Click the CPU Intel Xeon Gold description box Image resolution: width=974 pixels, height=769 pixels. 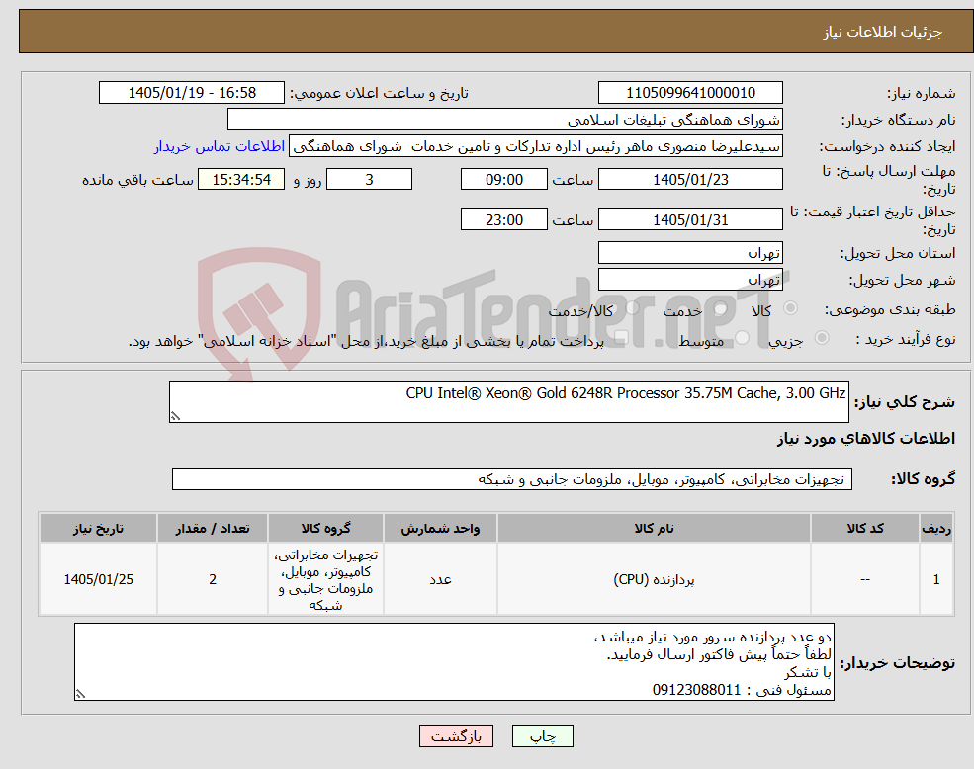508,402
